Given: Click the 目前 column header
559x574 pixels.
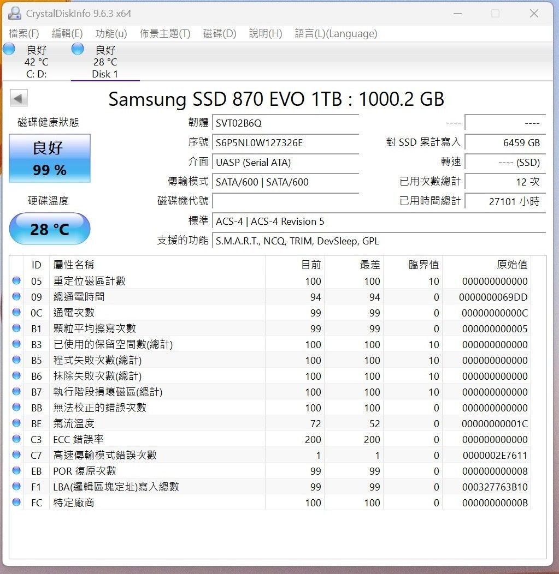Looking at the screenshot, I should pyautogui.click(x=295, y=265).
